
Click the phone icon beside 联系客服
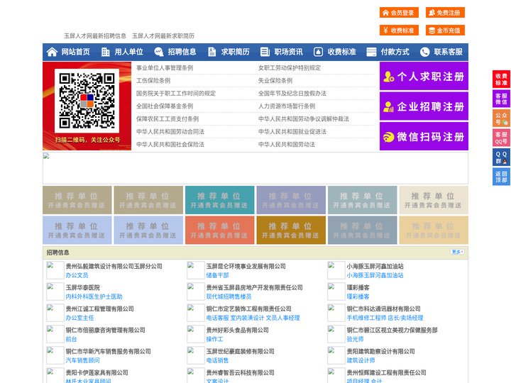424,52
